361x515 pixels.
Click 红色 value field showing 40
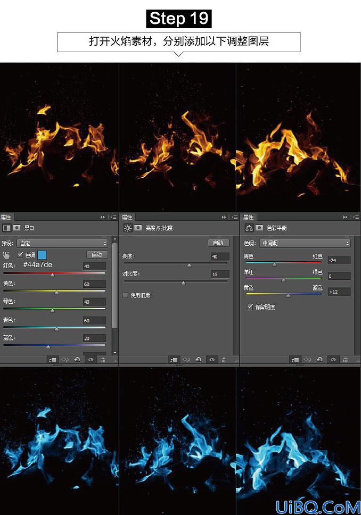pyautogui.click(x=95, y=267)
